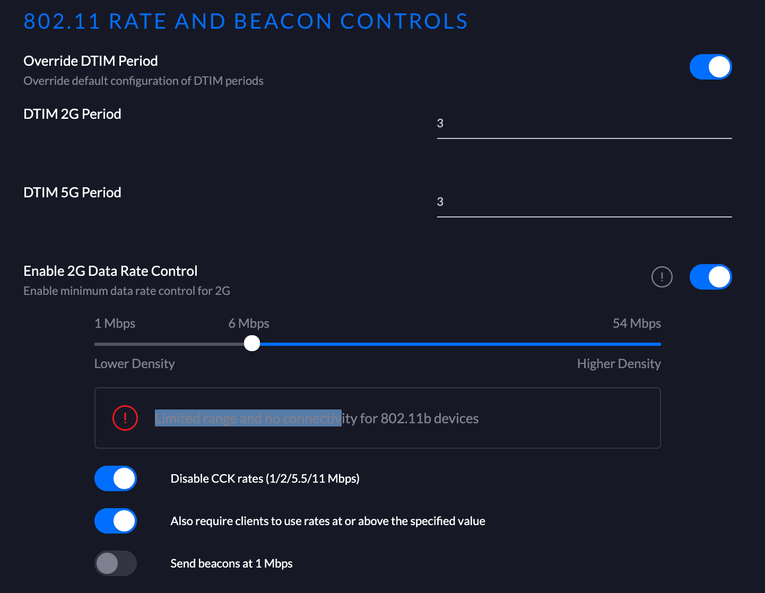765x593 pixels.
Task: Disable the Enable 2G Data Rate Control switch
Action: [710, 277]
